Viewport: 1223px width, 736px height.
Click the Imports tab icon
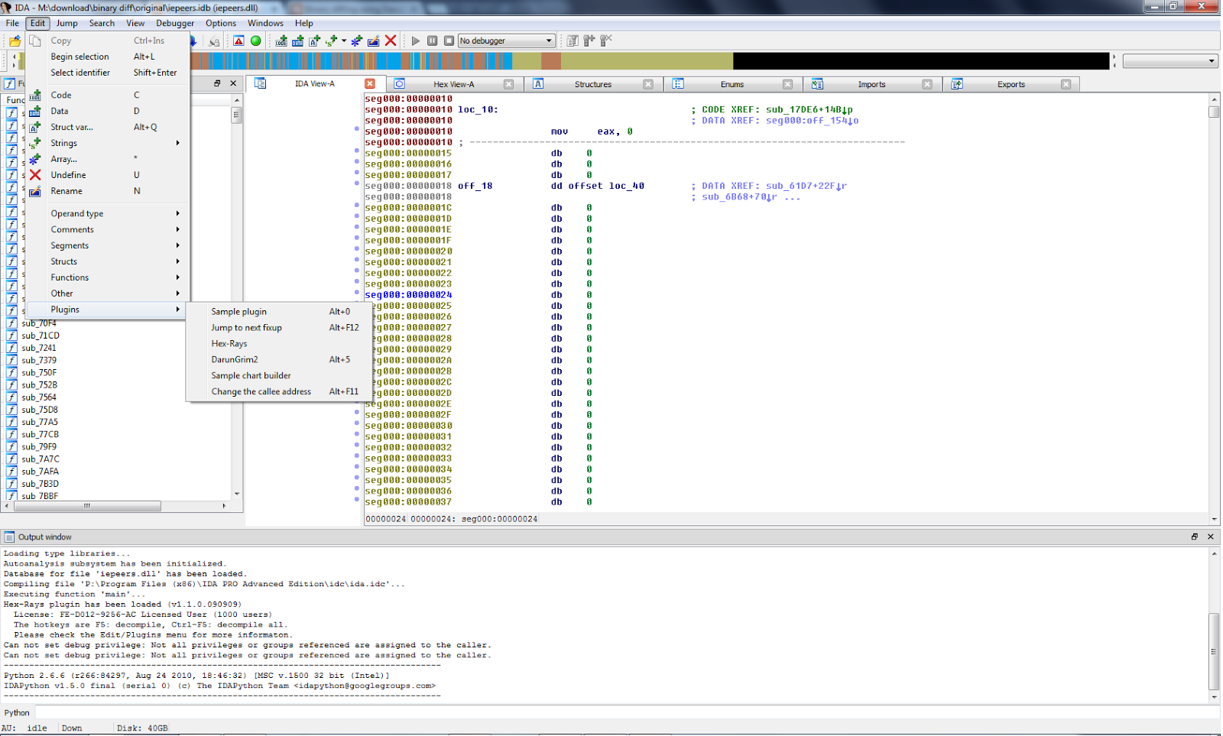817,83
